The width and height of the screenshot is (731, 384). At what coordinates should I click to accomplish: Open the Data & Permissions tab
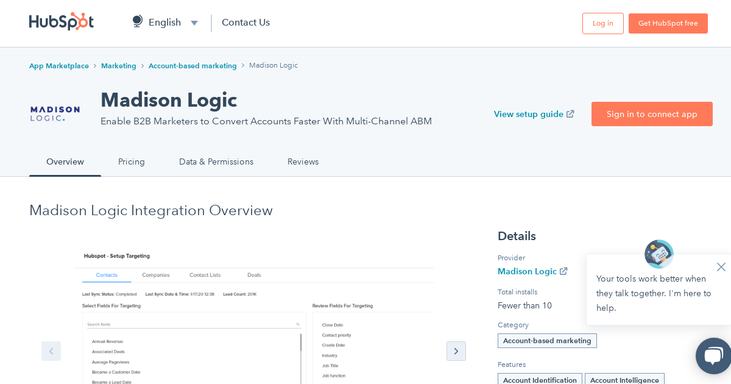pyautogui.click(x=216, y=162)
